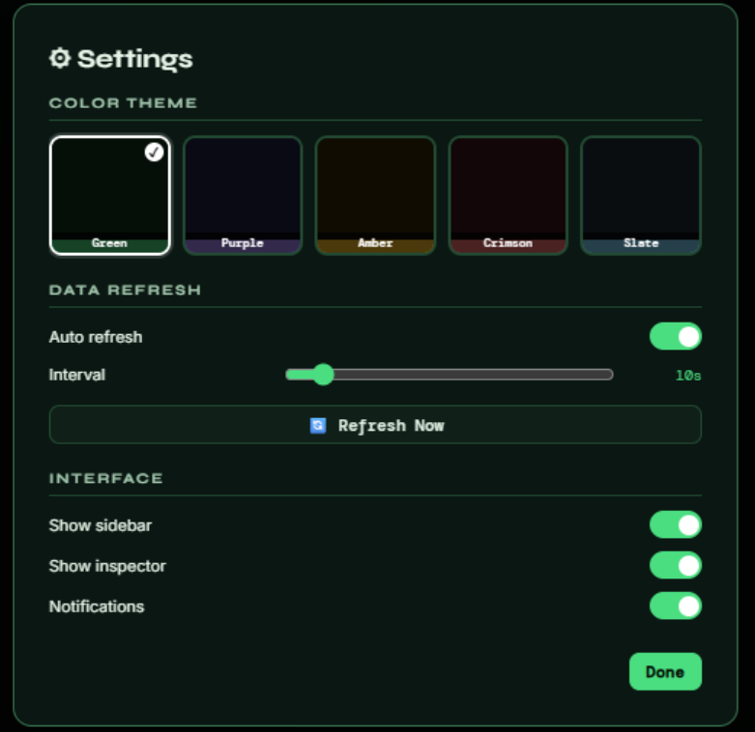755x732 pixels.
Task: Choose the Purple color theme
Action: click(243, 195)
